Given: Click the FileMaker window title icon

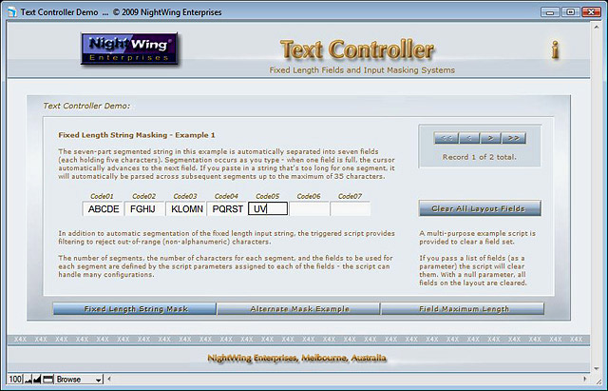Looking at the screenshot, I should [12, 12].
